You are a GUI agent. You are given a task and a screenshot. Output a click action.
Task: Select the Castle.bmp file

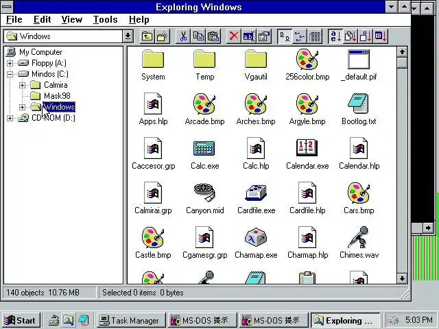click(x=153, y=243)
